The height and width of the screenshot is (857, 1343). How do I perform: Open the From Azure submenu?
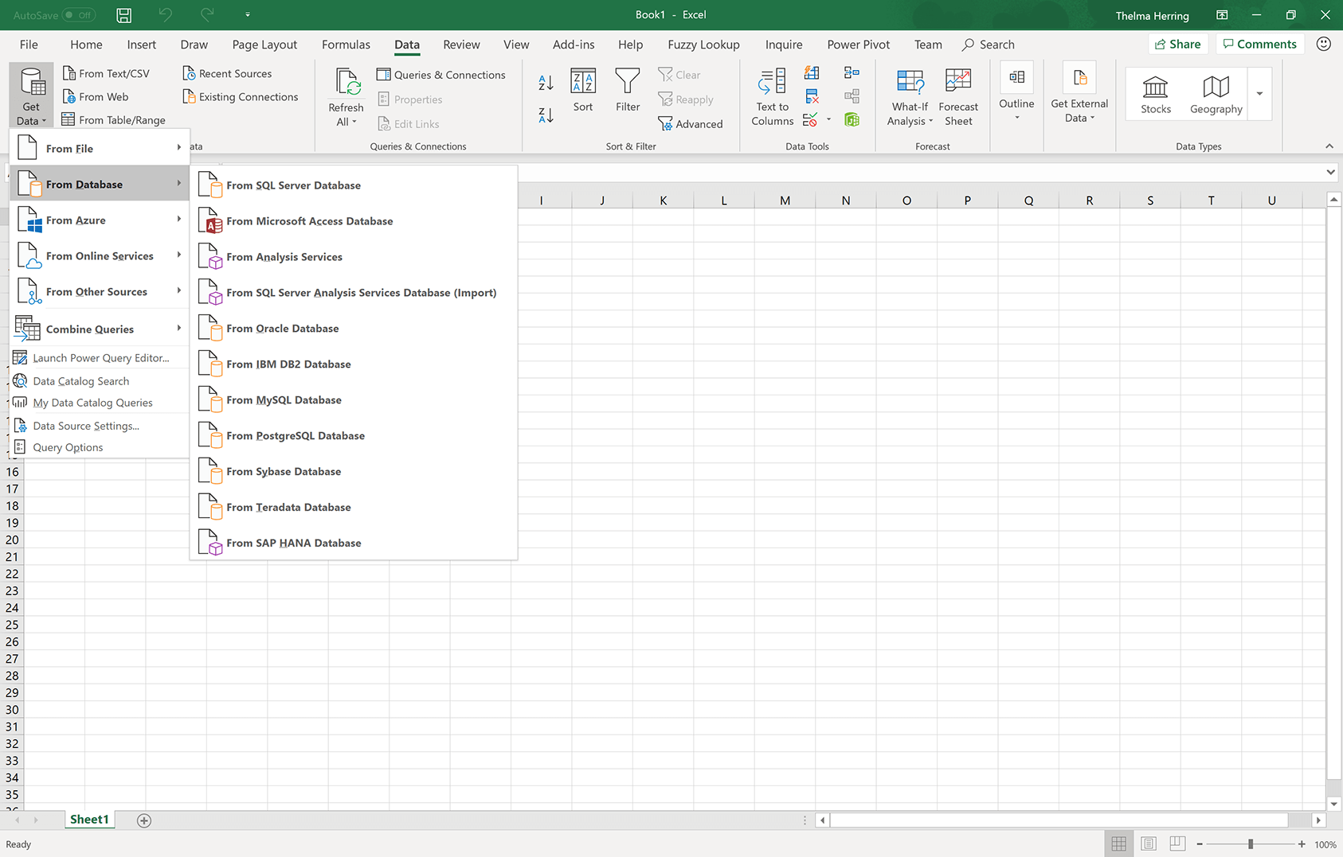click(100, 220)
